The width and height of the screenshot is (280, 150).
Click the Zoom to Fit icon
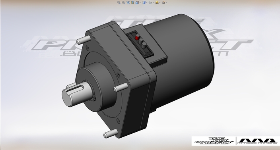(119, 2)
